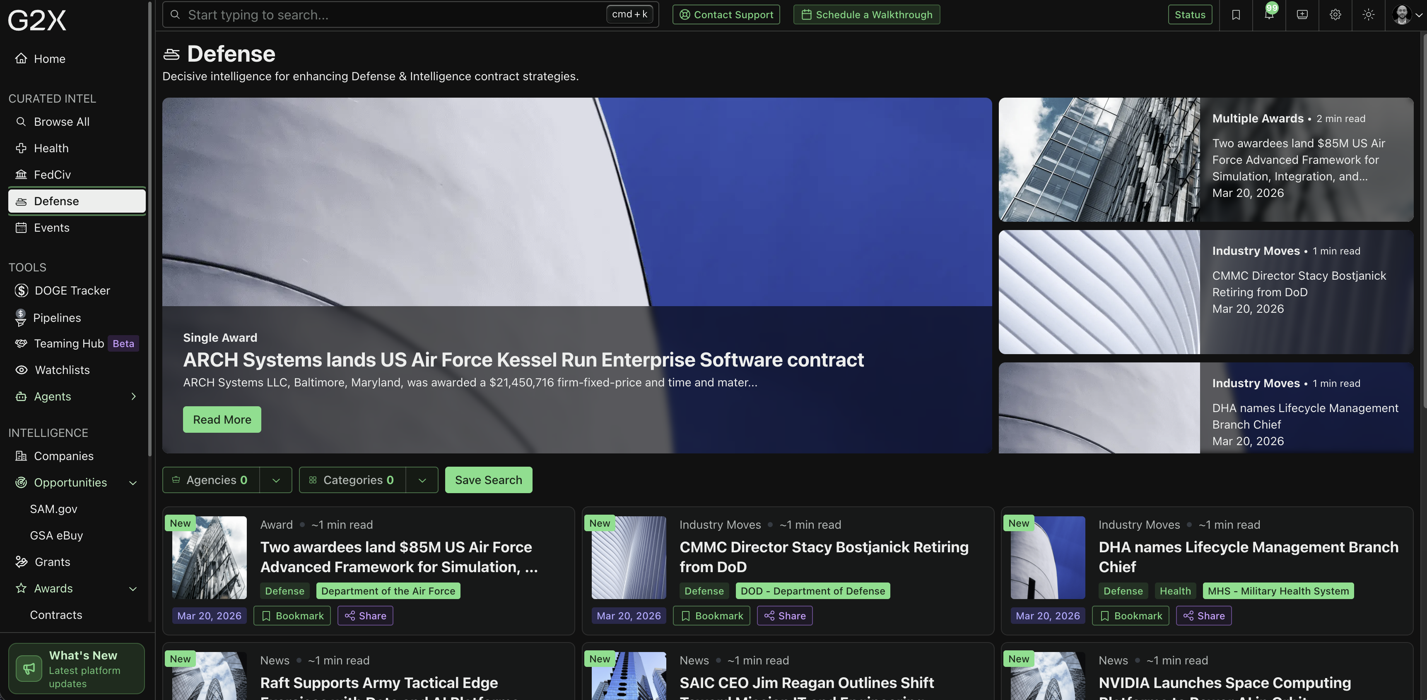Open user profile avatar menu
The image size is (1427, 700).
pos(1407,15)
